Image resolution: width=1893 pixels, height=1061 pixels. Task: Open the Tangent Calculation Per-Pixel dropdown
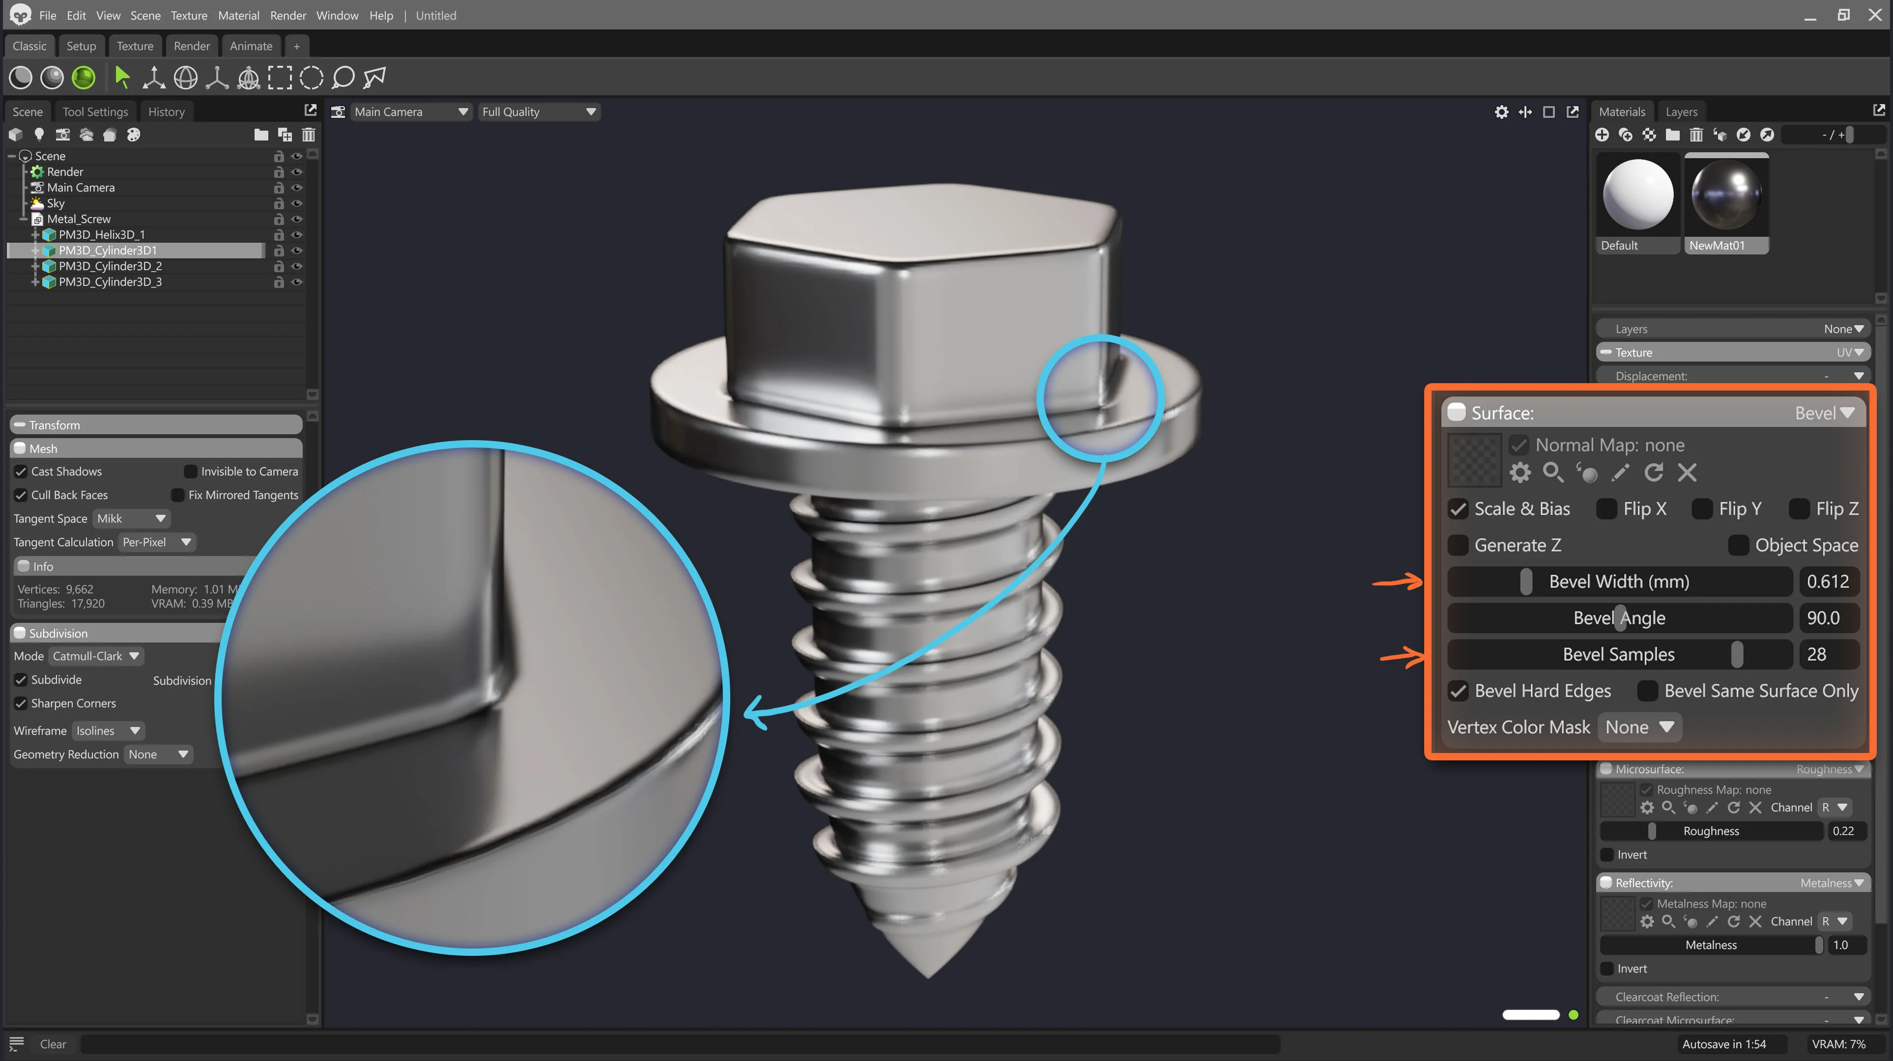click(157, 542)
